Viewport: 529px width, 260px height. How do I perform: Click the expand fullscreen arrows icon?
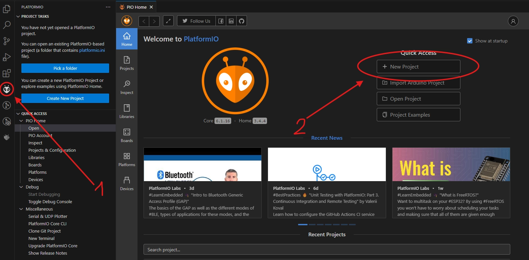[x=168, y=21]
